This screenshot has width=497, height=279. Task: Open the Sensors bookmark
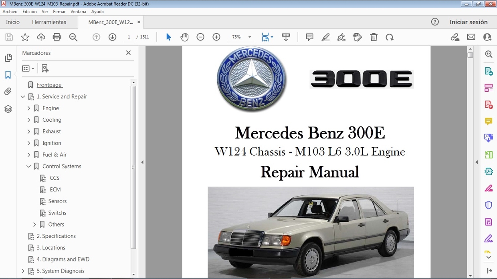57,201
